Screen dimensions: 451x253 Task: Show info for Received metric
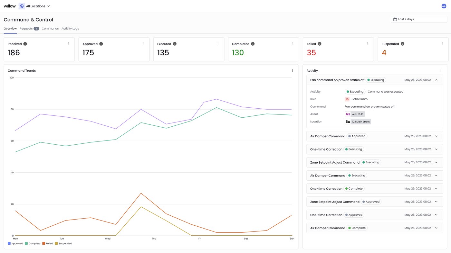(25, 44)
